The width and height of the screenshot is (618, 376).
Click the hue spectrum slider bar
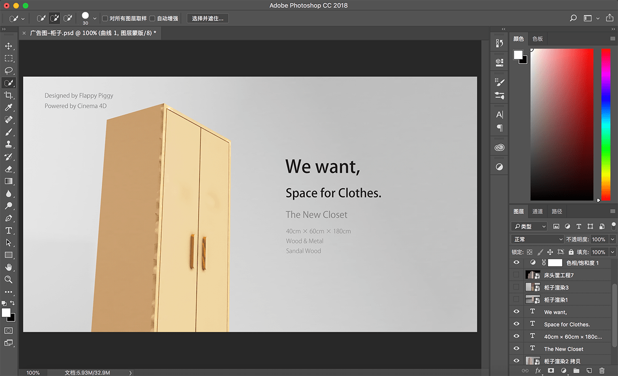[x=606, y=124]
